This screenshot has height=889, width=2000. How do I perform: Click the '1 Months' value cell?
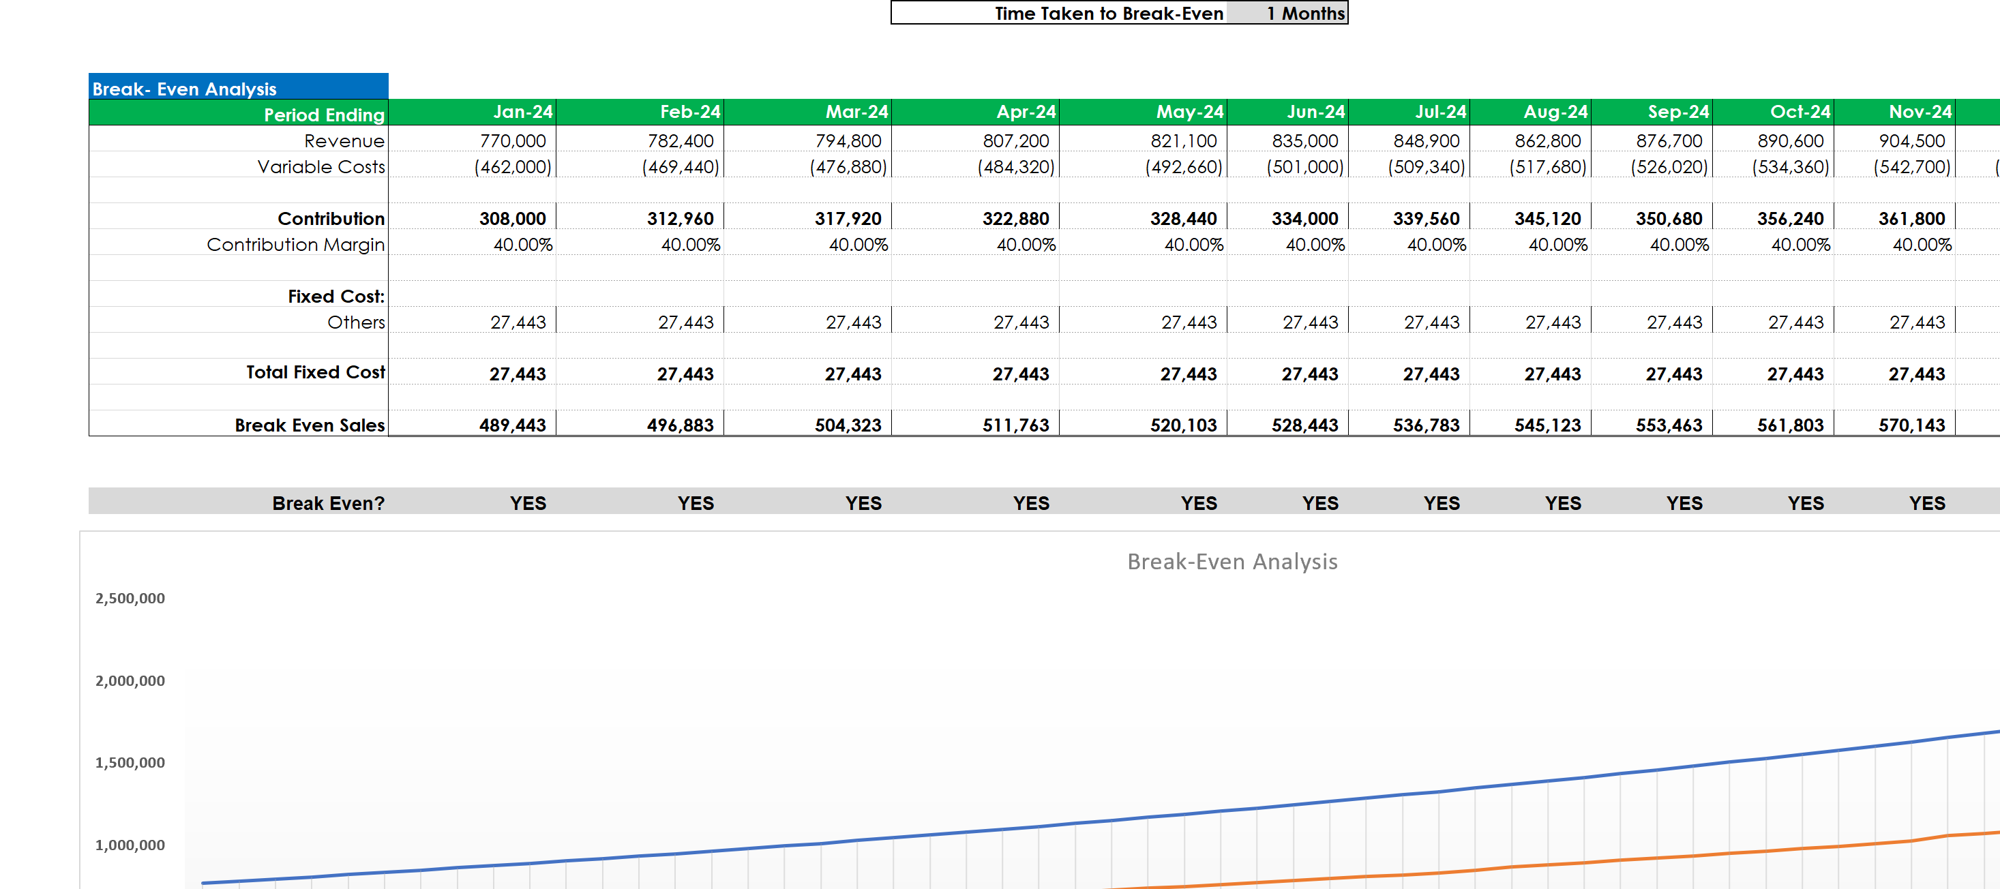click(1287, 13)
